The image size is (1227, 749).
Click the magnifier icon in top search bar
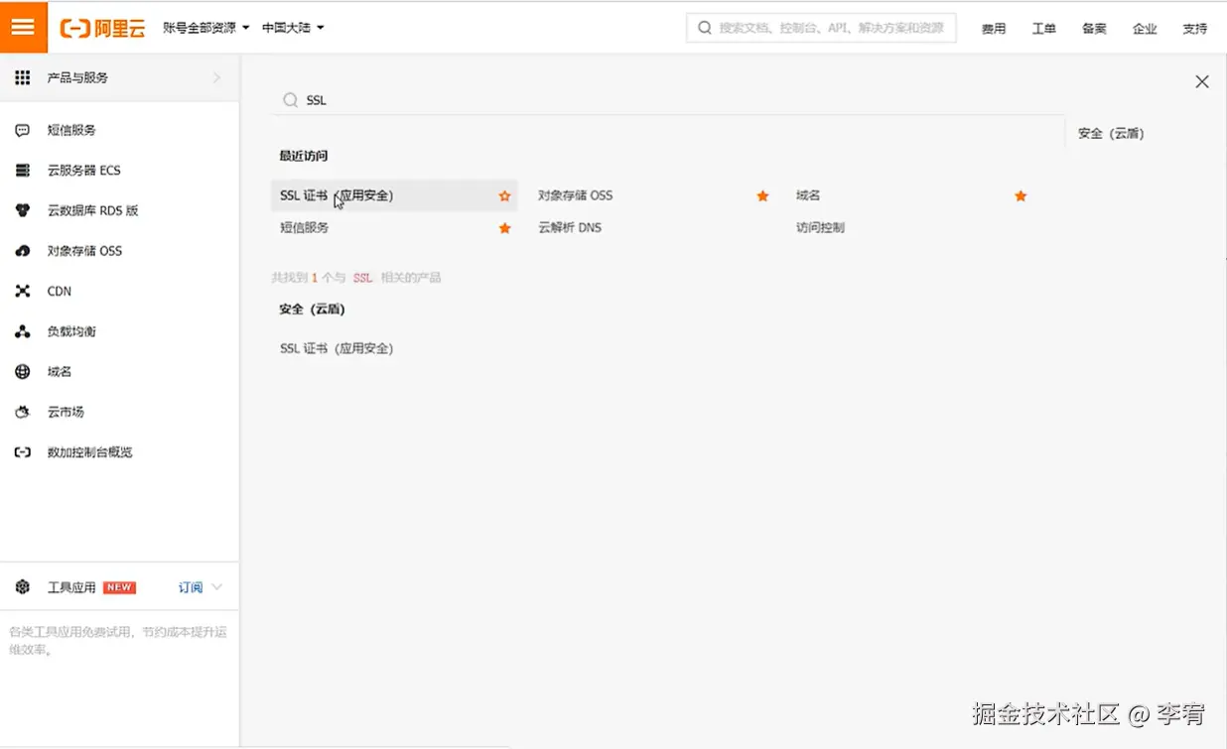click(x=705, y=28)
